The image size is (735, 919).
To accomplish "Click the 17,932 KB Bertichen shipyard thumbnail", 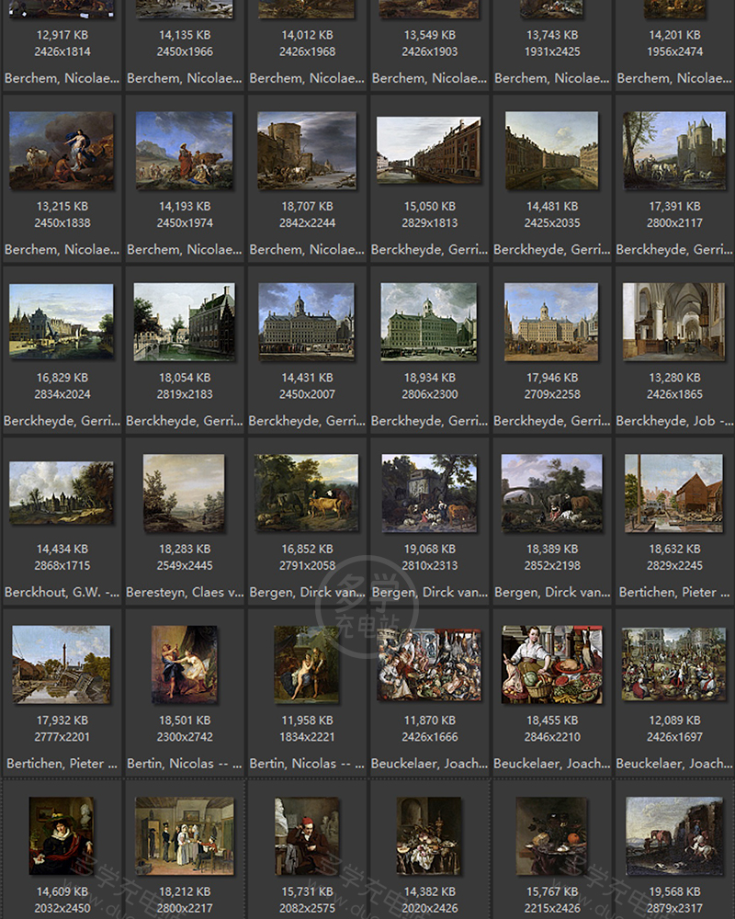I will click(x=62, y=664).
